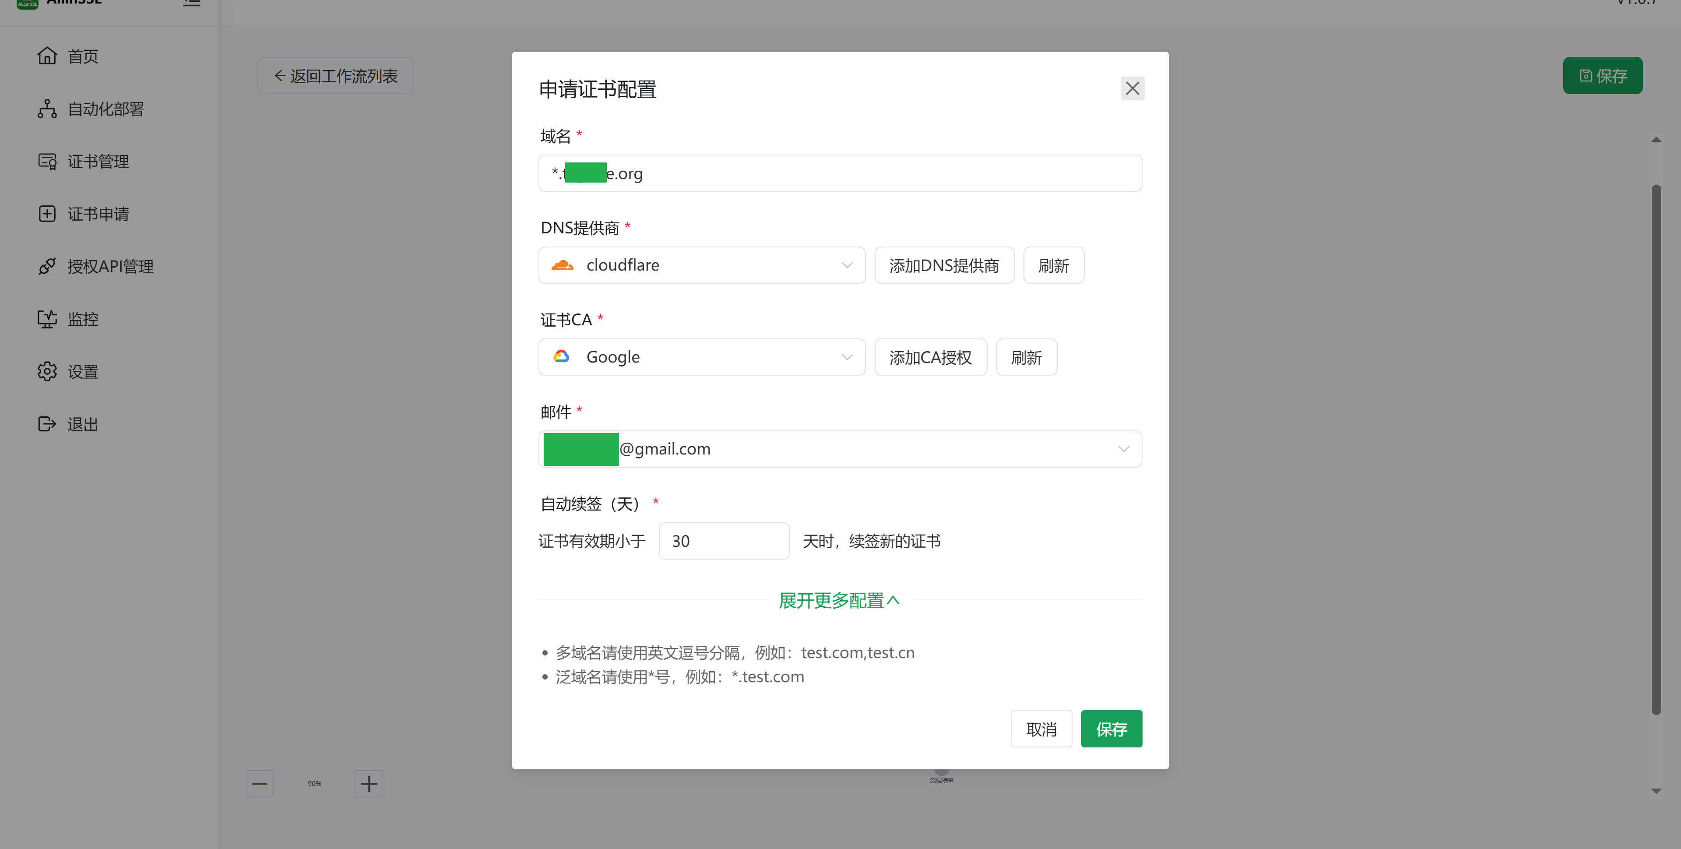Click the 证书管理 certificate icon

pos(47,161)
